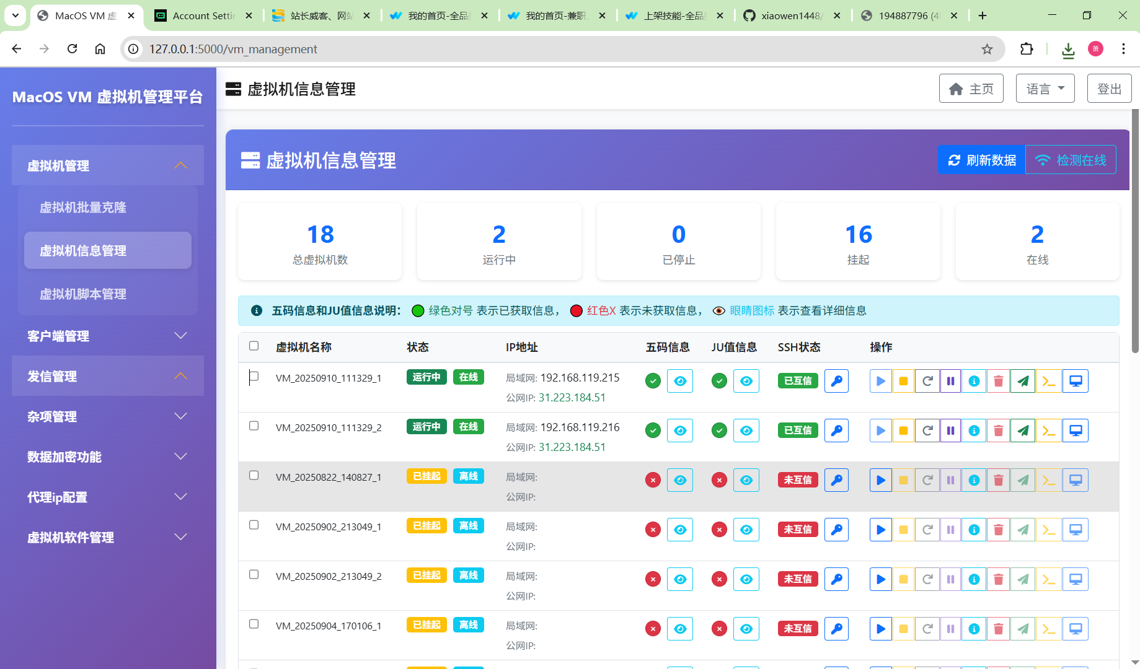Check the box for VM_20250910_111329_2

coord(254,426)
